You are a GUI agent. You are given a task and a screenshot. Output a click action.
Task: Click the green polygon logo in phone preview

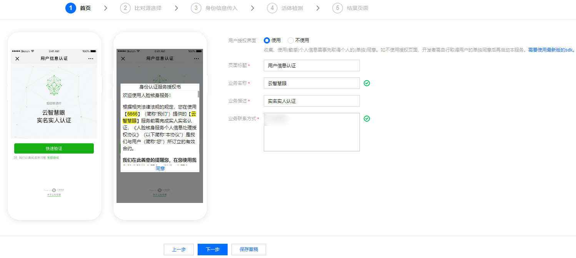54,85
